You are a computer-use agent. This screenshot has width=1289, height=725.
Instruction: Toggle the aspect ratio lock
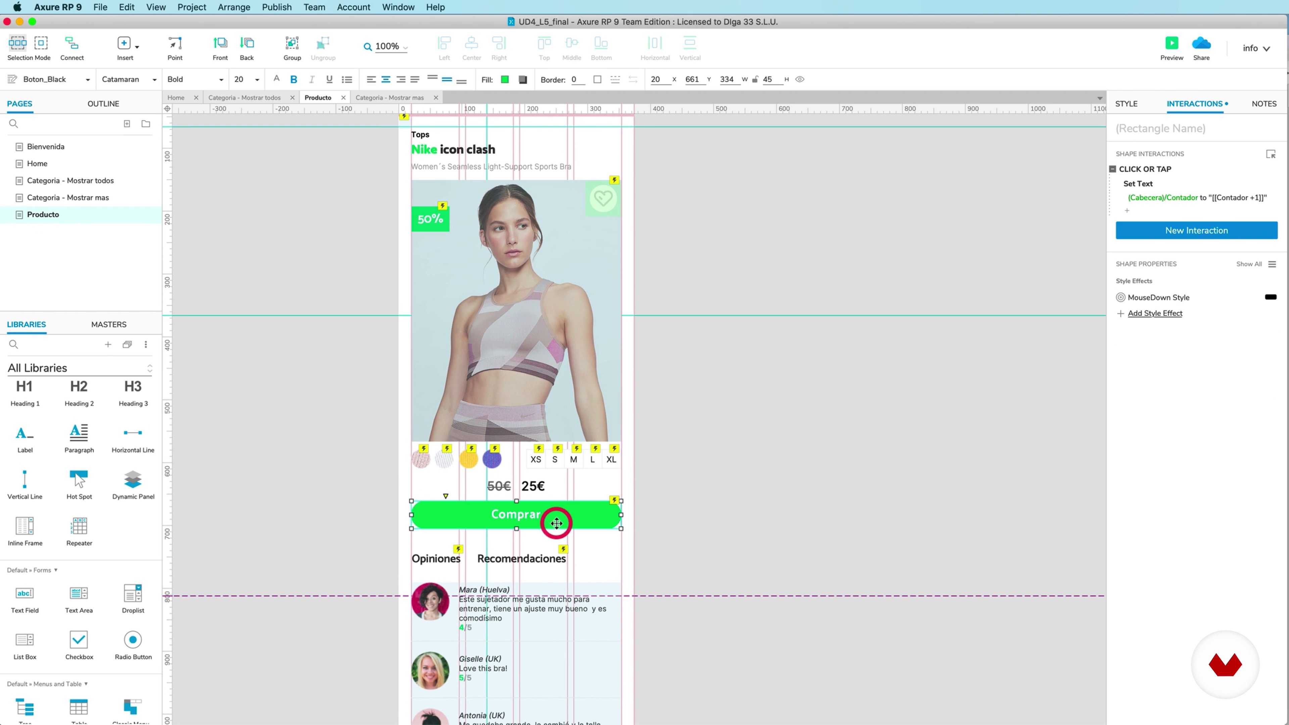[x=755, y=79]
